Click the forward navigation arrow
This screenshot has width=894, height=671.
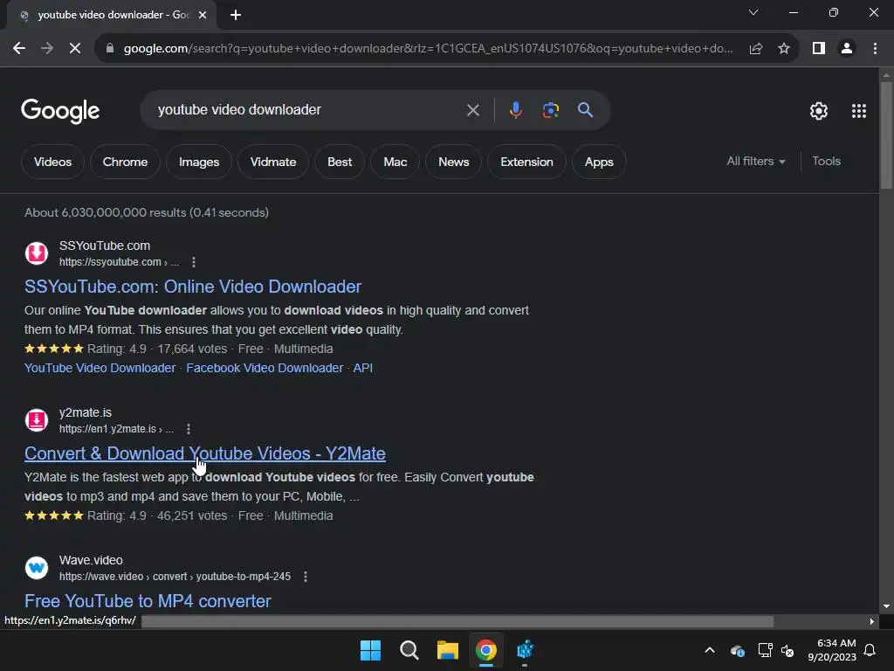(47, 49)
